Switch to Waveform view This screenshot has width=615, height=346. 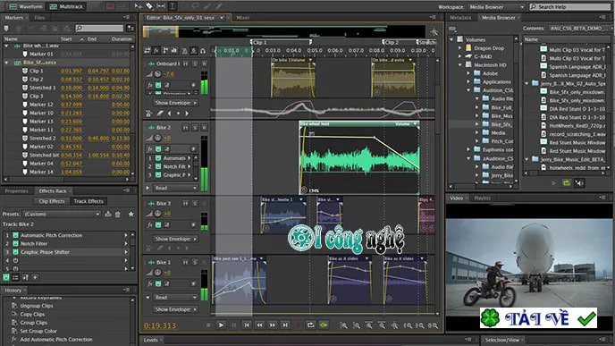click(26, 6)
